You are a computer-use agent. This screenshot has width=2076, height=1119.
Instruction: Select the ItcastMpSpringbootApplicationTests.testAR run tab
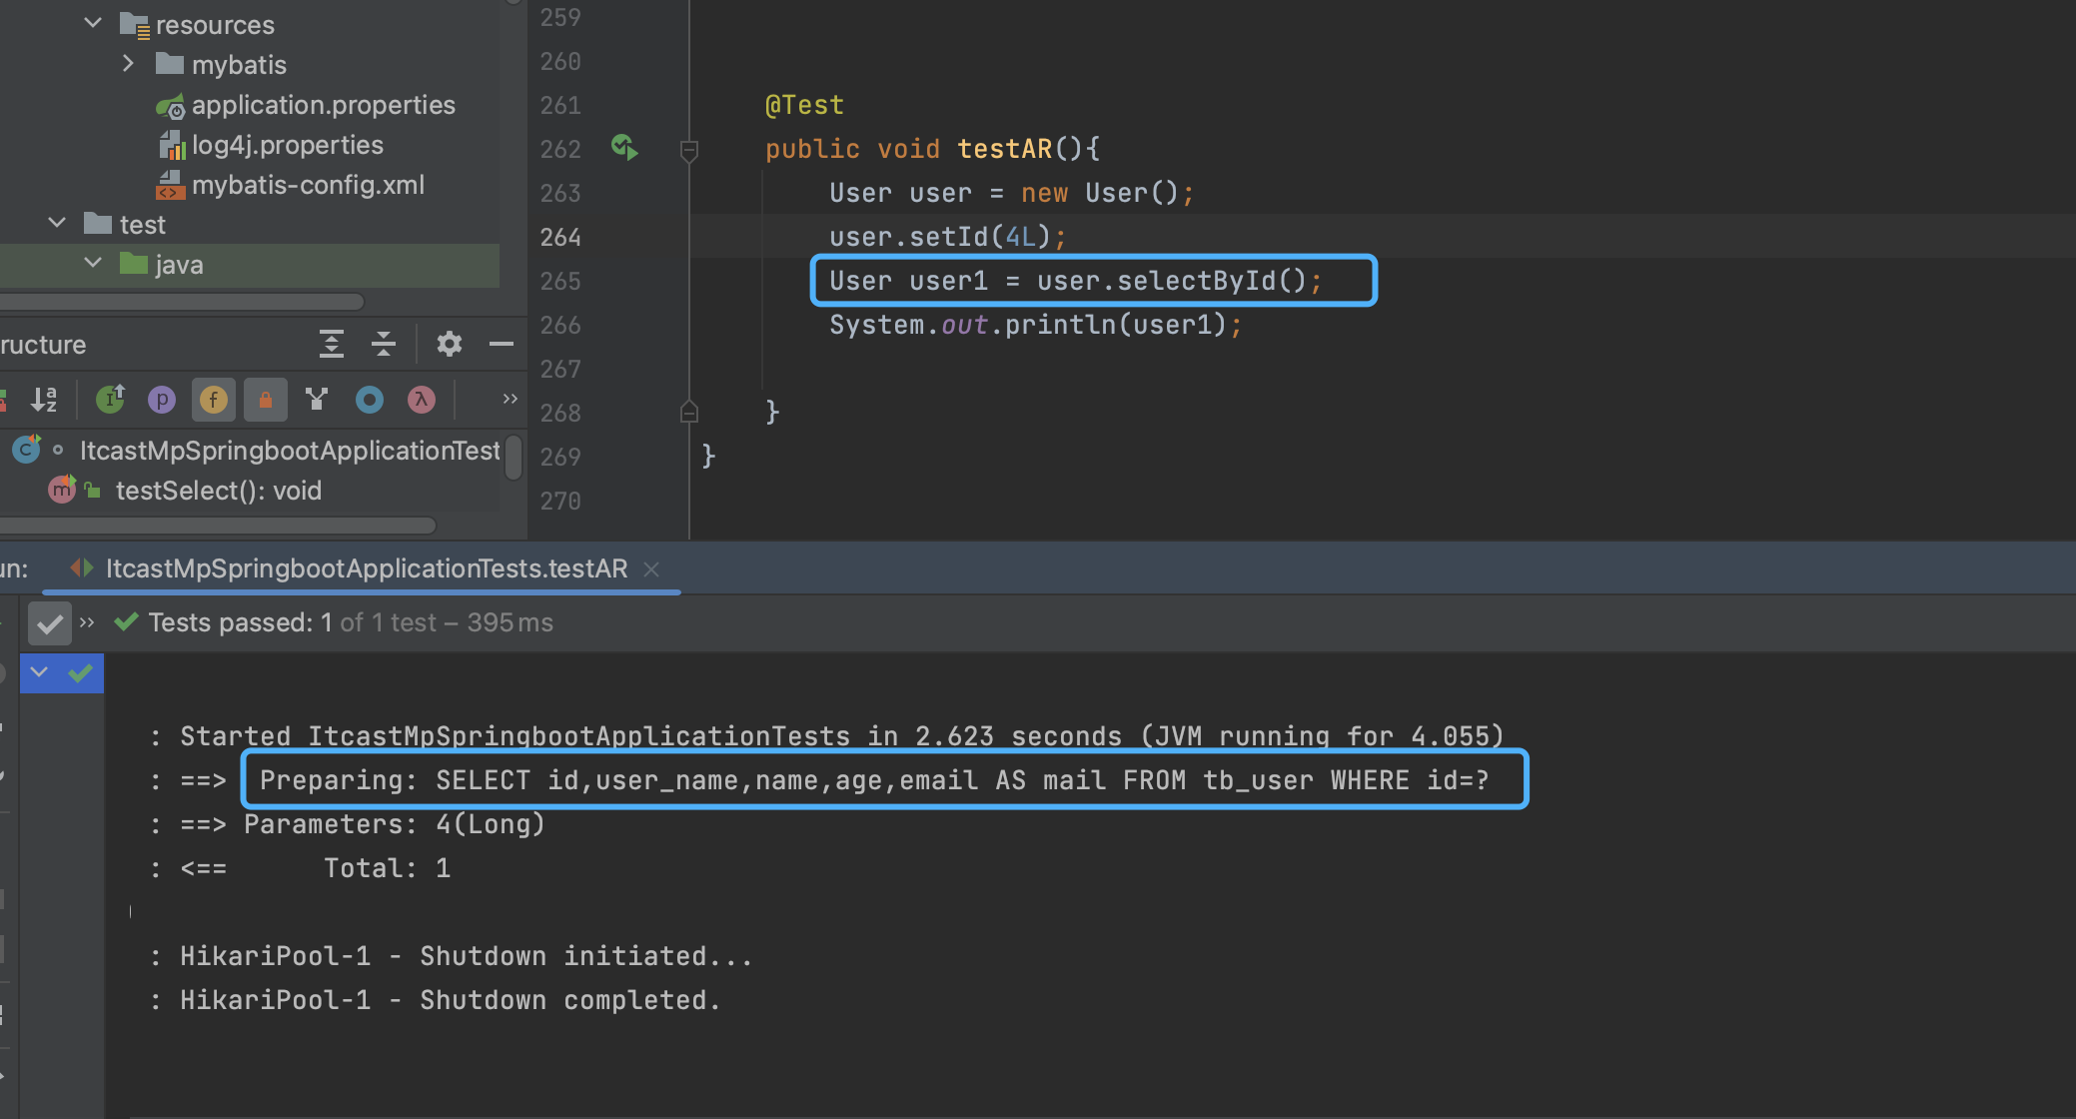point(366,568)
